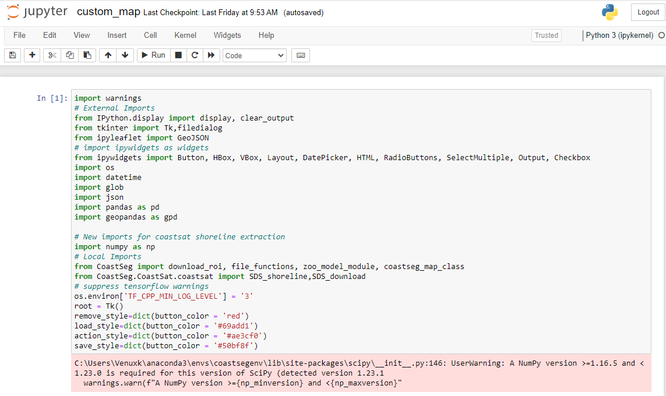666x396 pixels.
Task: Open the command palette keyboard icon
Action: point(300,55)
